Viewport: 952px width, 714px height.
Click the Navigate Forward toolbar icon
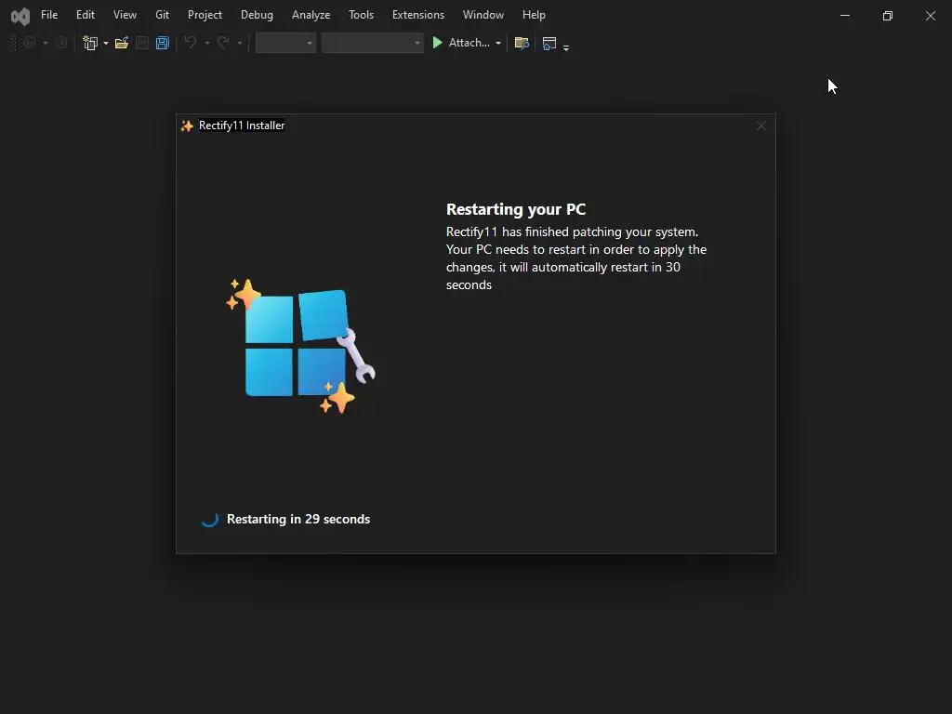click(x=60, y=43)
